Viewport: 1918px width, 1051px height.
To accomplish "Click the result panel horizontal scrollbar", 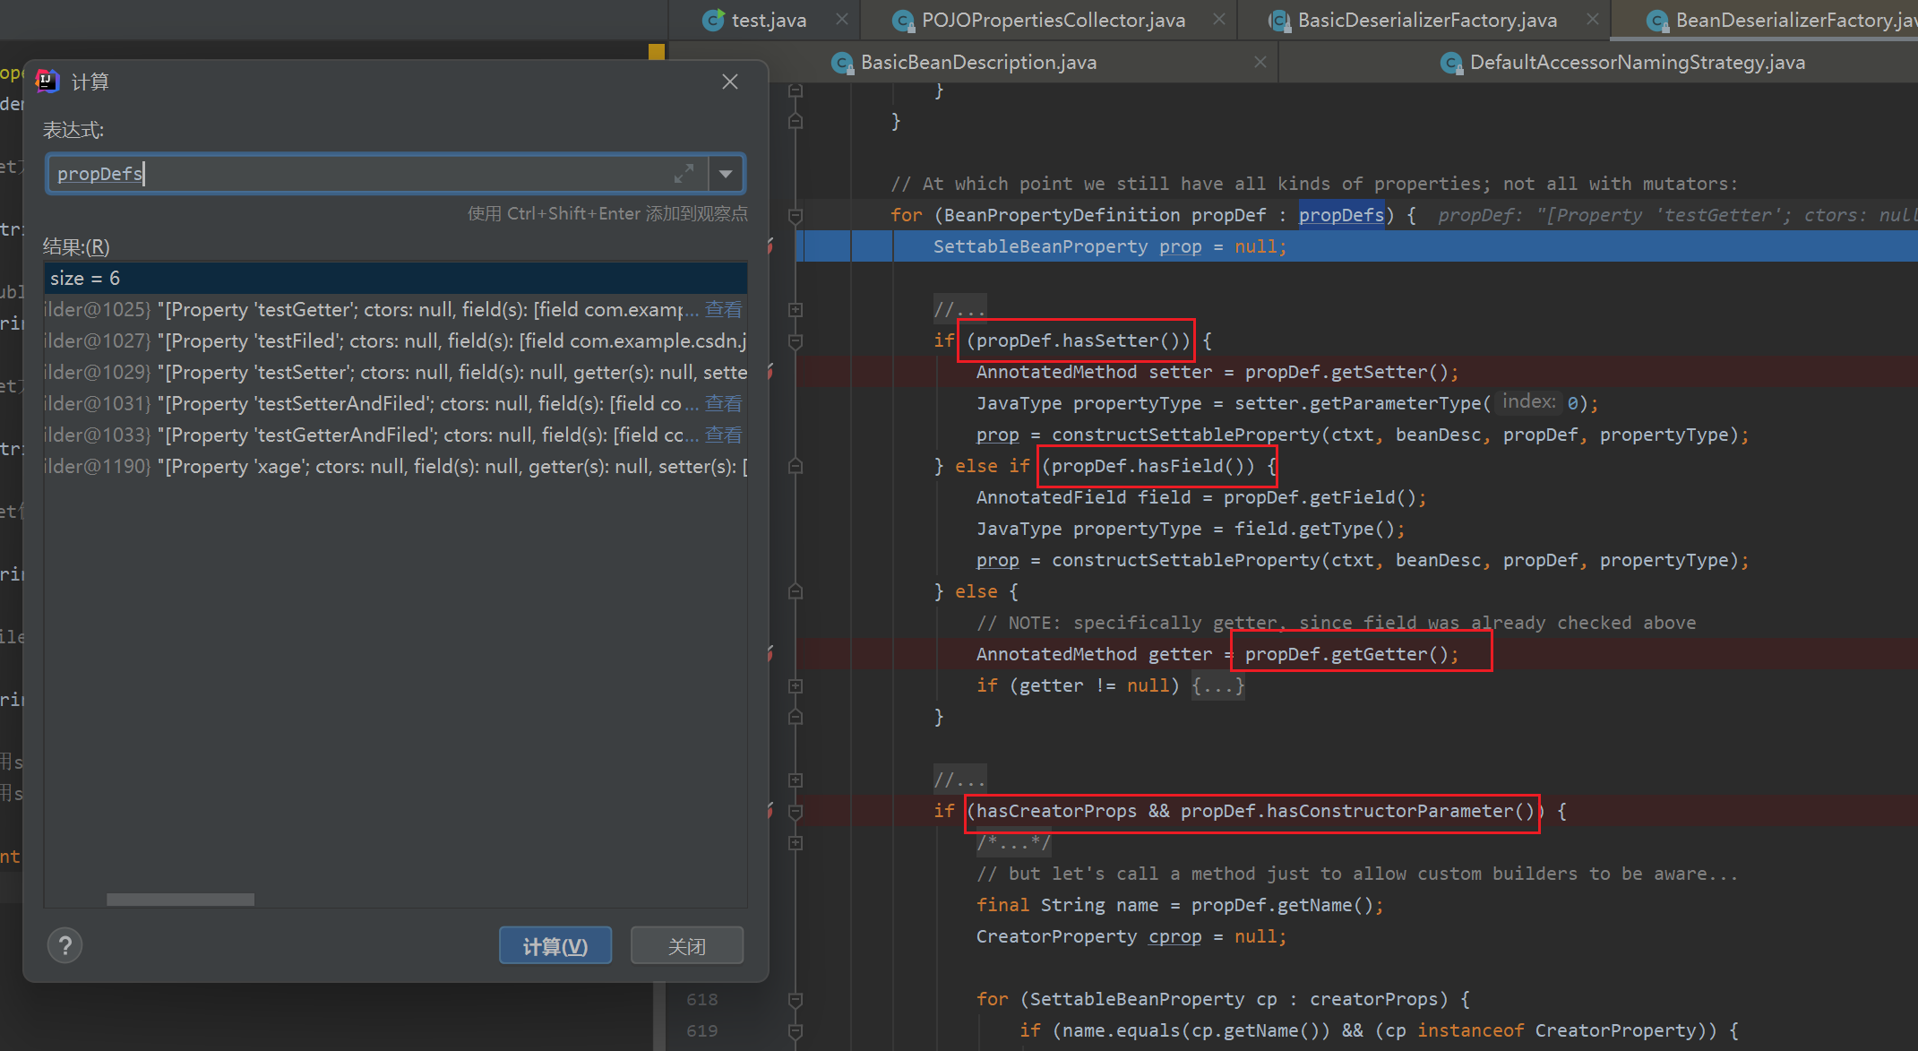I will (180, 899).
